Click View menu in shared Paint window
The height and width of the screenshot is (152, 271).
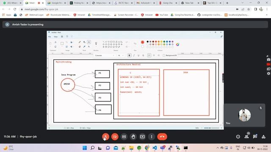coord(55,37)
